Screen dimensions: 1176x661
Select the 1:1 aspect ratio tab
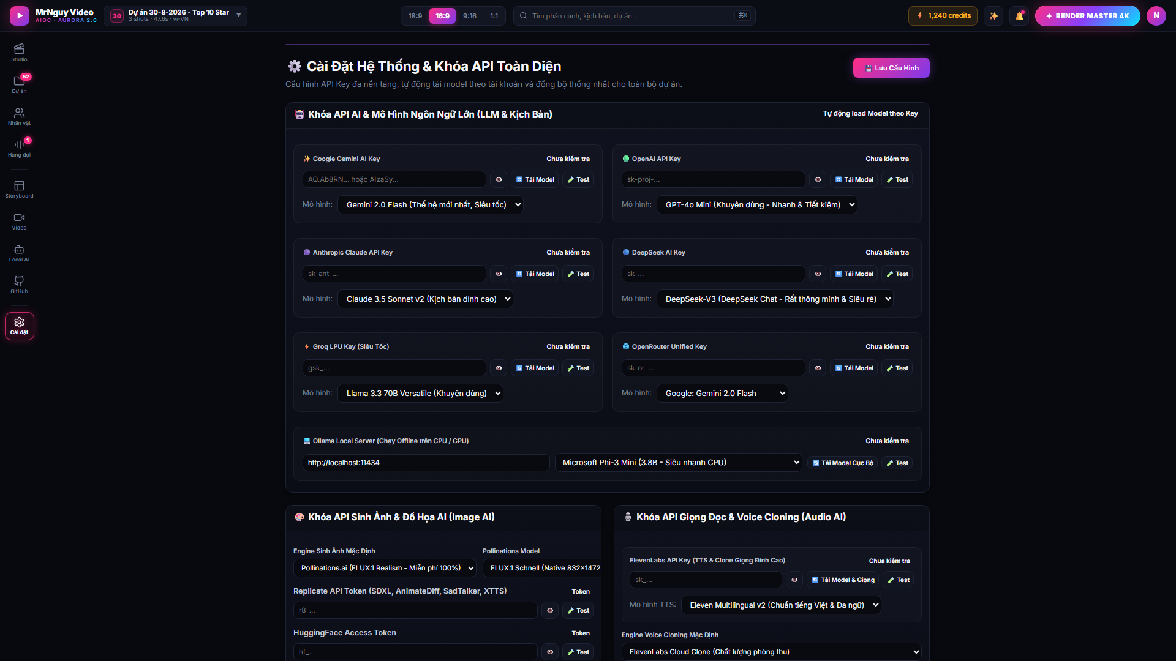[494, 16]
